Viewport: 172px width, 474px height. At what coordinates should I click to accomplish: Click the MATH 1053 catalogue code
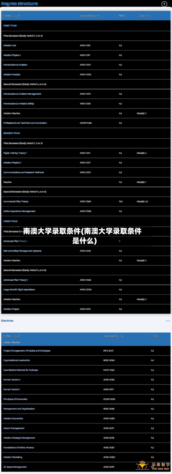pyautogui.click(x=109, y=370)
